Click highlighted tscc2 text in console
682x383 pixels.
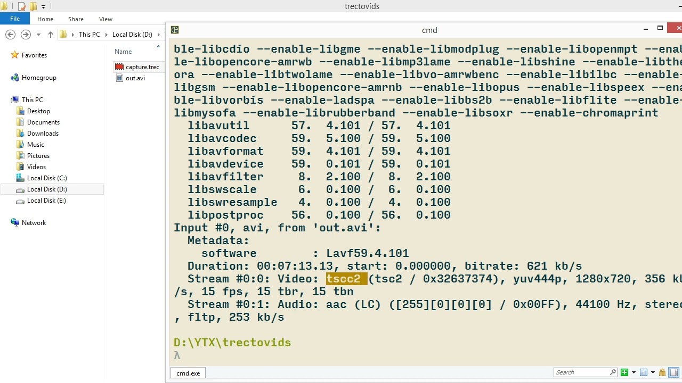[x=346, y=279]
